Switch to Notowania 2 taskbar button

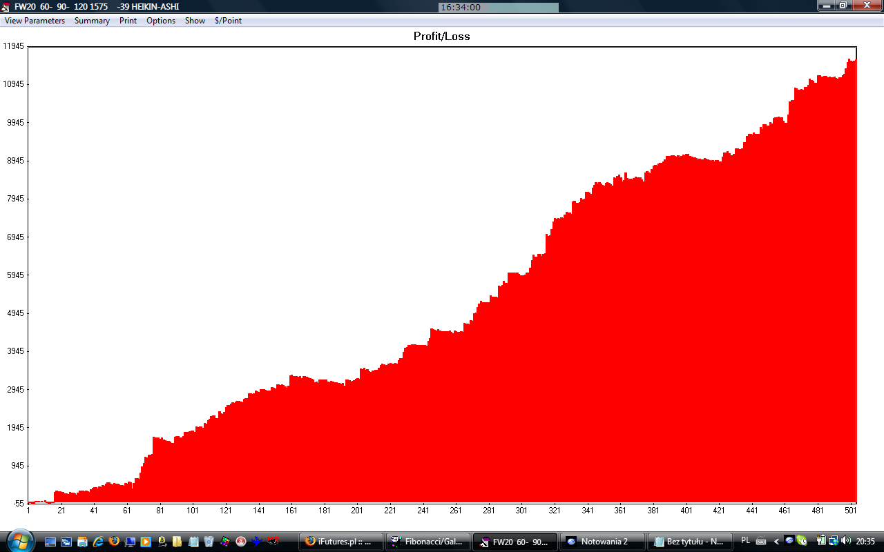tap(602, 542)
